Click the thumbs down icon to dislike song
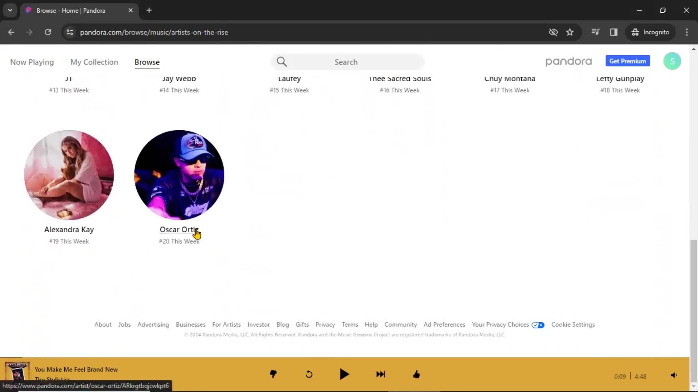Screen dimensions: 698x392 [x=273, y=375]
